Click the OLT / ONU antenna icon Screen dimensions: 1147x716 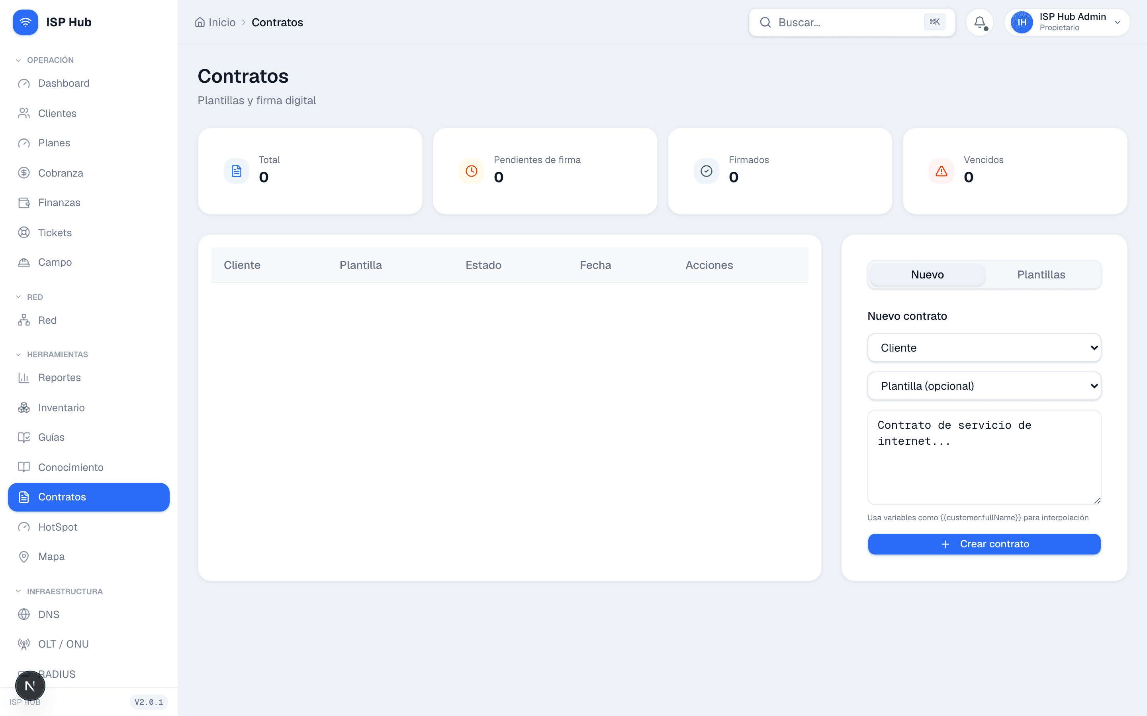pyautogui.click(x=24, y=644)
